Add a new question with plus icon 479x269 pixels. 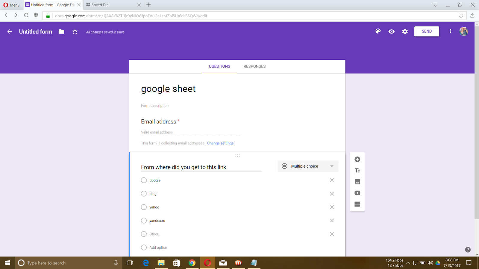357,159
